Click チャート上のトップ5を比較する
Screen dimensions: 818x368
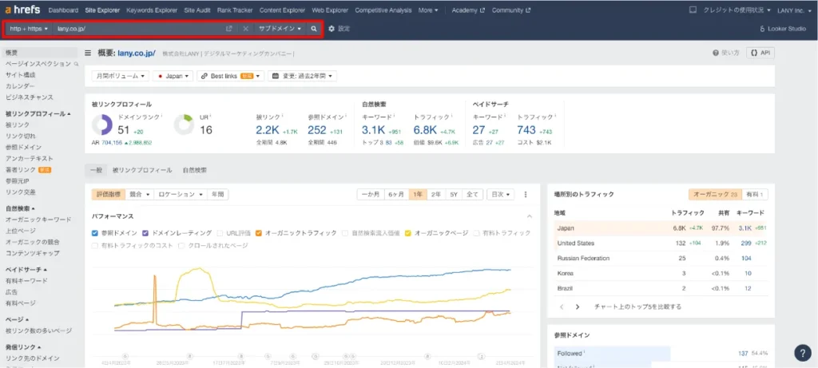pos(637,307)
